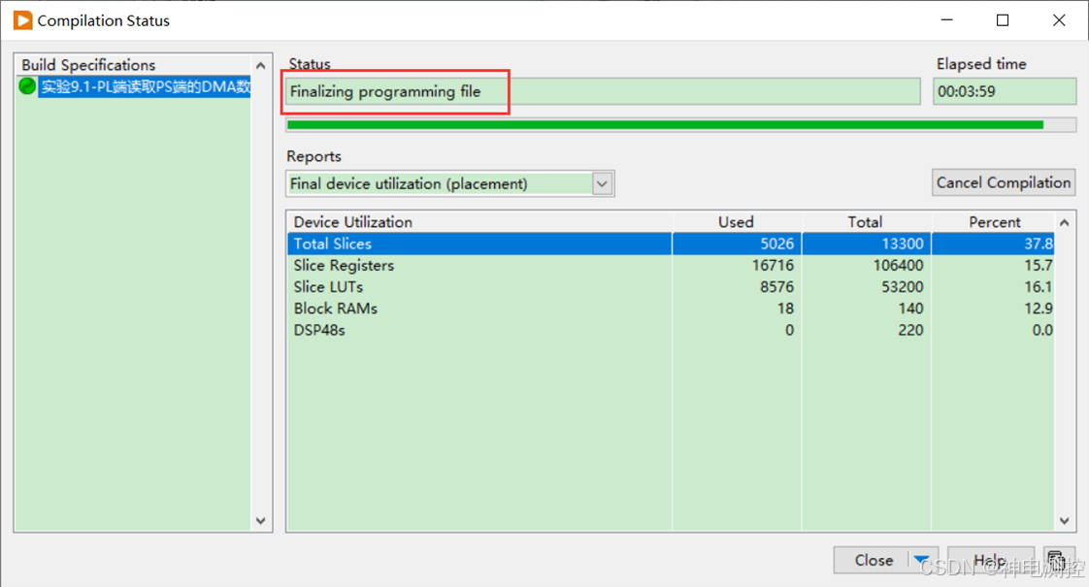Image resolution: width=1089 pixels, height=587 pixels.
Task: Click the Total Slices total value 13300
Action: pyautogui.click(x=903, y=244)
